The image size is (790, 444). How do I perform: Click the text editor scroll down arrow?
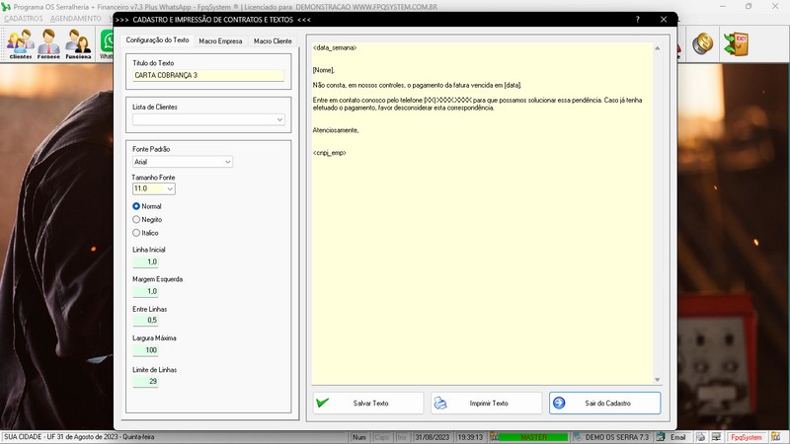(657, 380)
